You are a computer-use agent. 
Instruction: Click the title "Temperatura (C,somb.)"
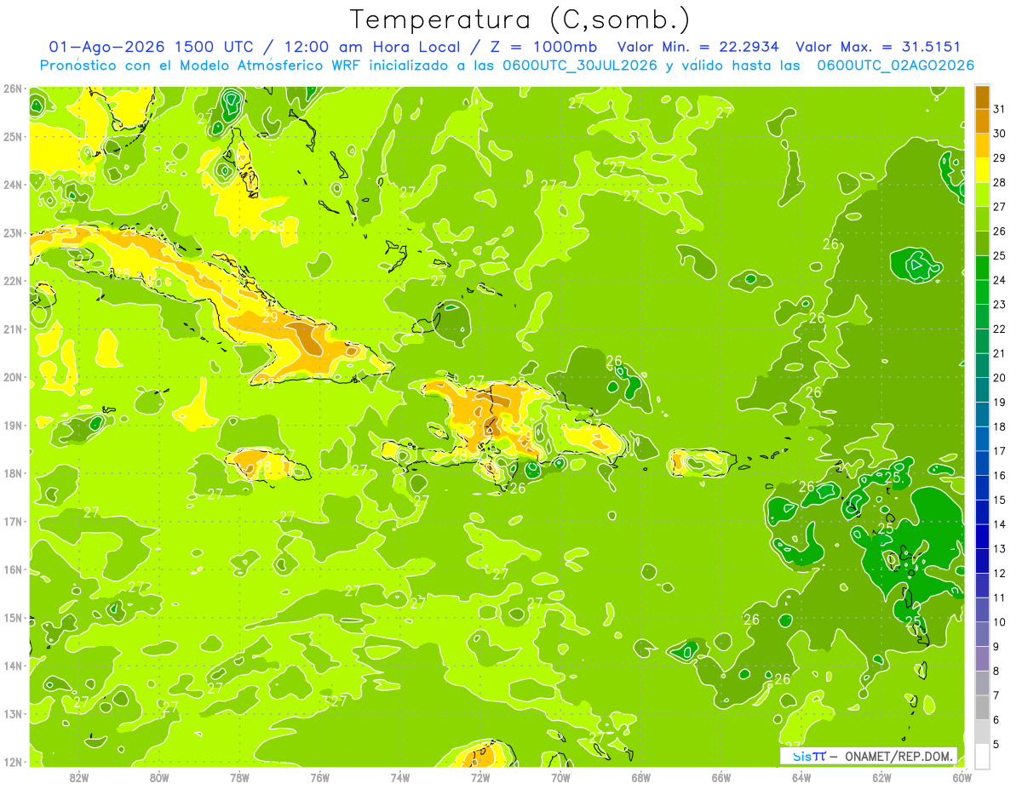pos(520,20)
